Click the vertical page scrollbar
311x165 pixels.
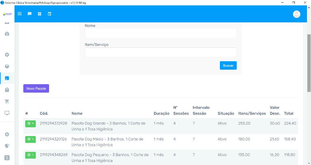[x=309, y=63]
